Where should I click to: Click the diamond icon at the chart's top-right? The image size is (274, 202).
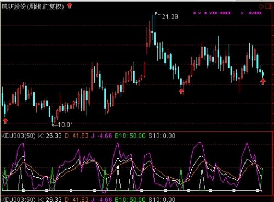point(261,7)
